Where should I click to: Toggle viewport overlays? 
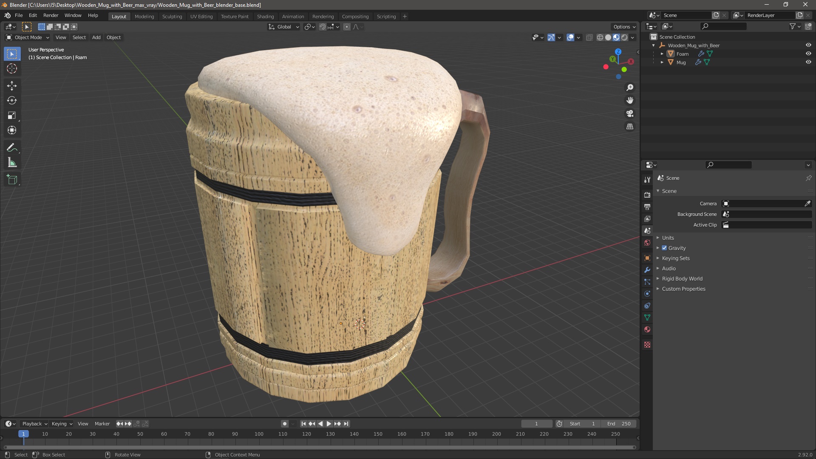pos(570,37)
